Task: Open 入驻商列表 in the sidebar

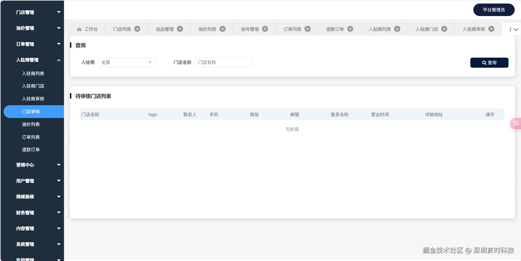Action: (33, 73)
